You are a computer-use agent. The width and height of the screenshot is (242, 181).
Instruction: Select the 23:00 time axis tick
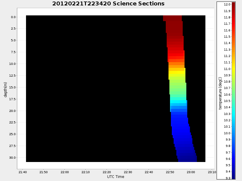191,172
